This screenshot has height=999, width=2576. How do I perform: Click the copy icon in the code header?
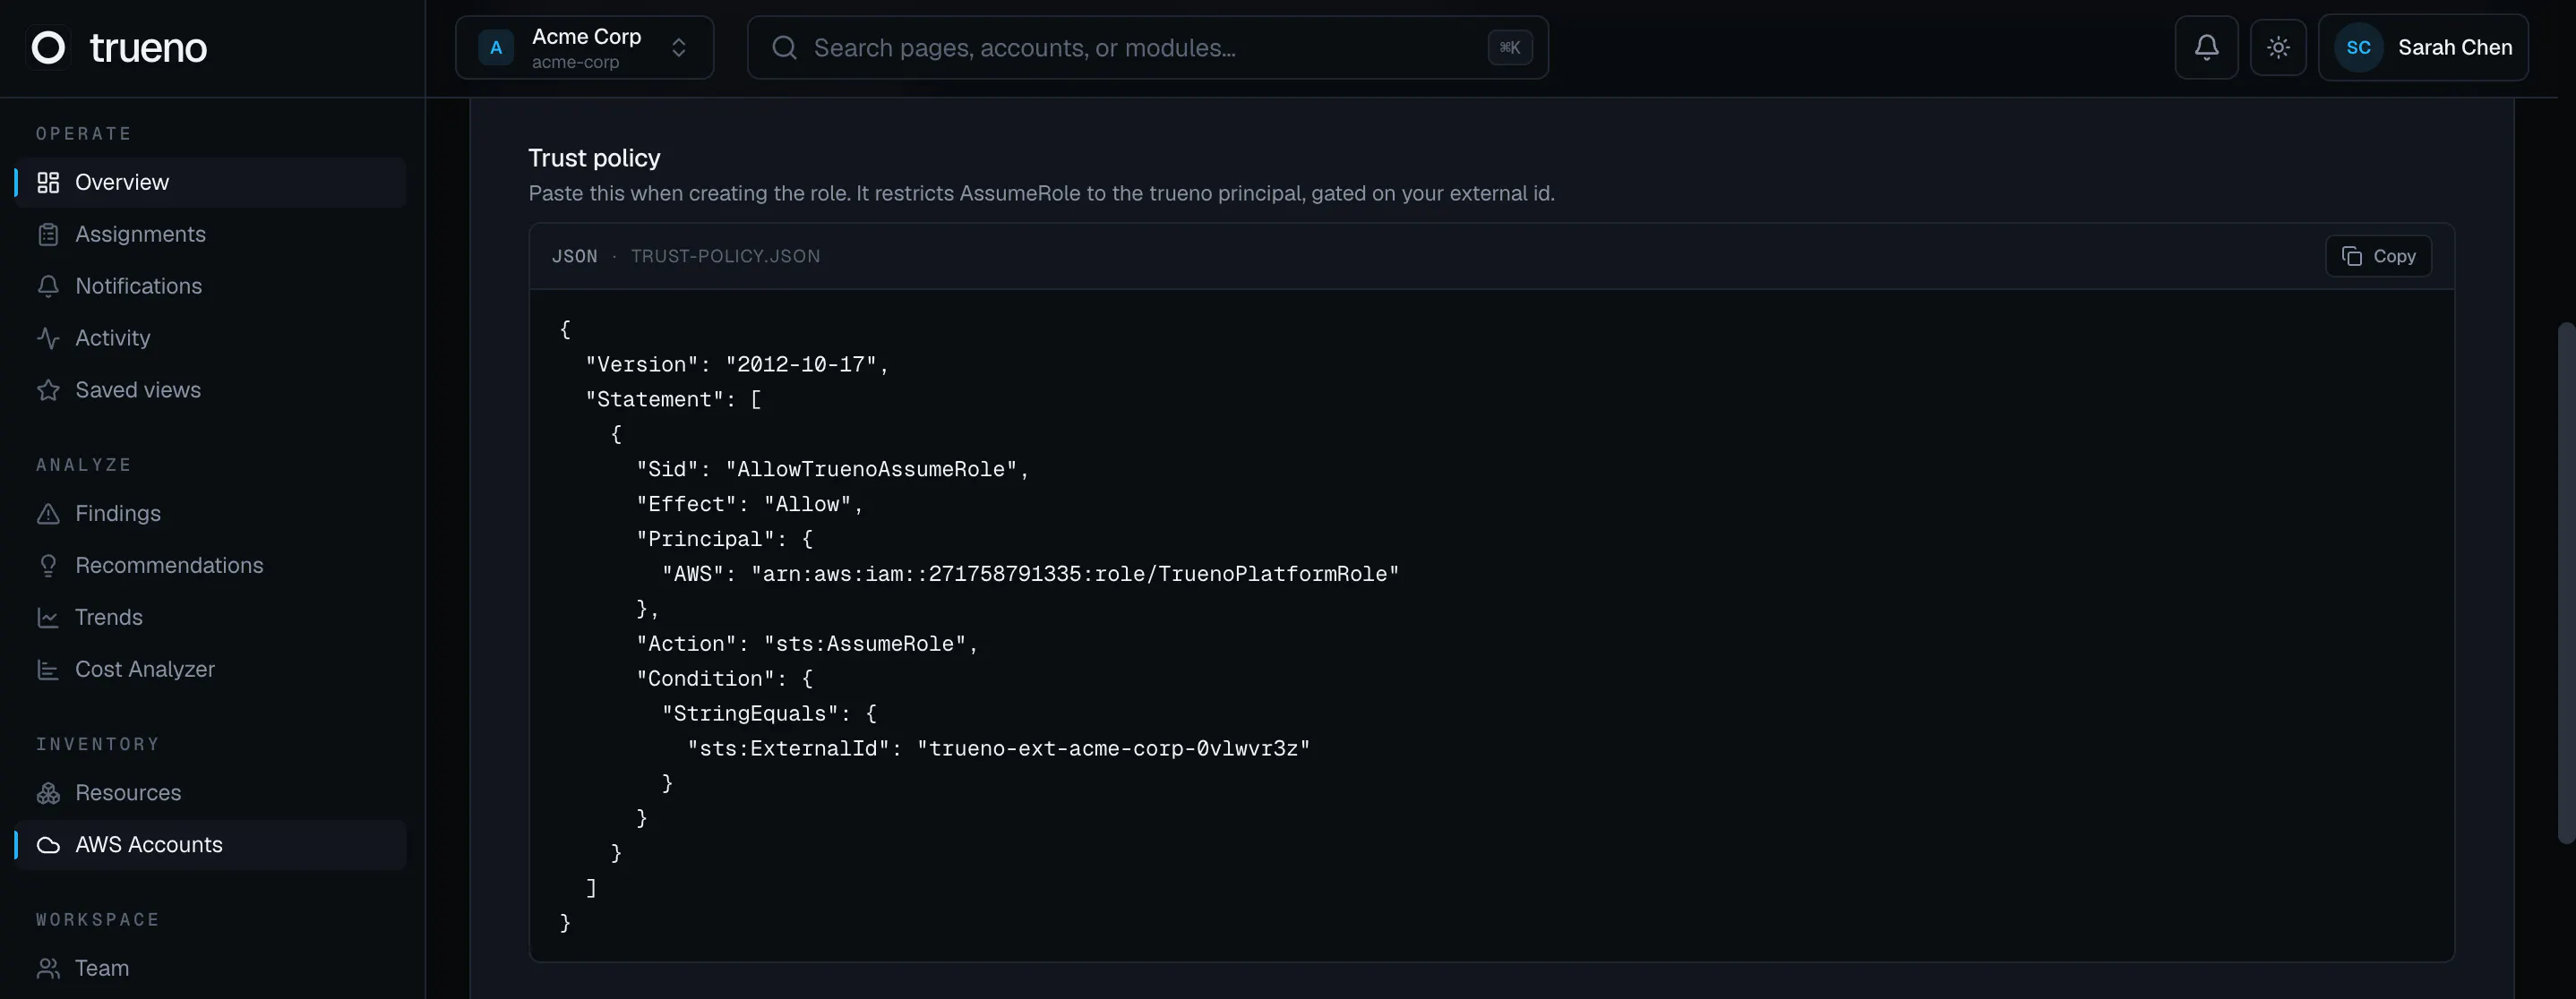pos(2351,257)
